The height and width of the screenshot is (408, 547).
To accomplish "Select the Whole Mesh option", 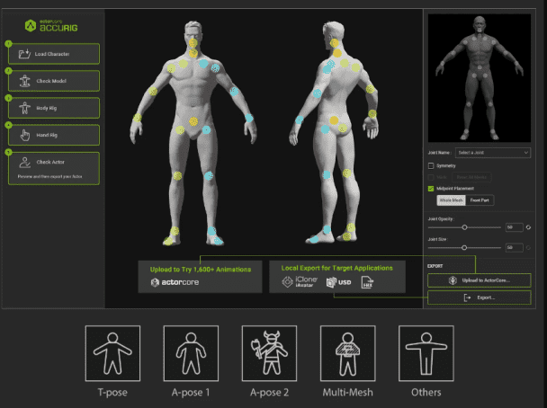I will tap(451, 200).
